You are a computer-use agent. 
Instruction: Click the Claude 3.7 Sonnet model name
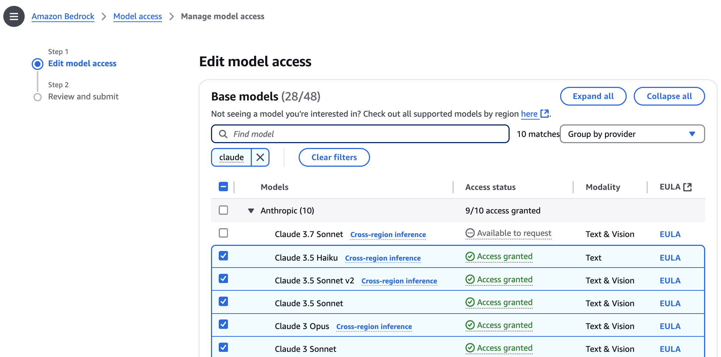click(309, 234)
